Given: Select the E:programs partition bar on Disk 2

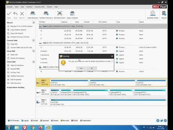Looking at the screenshot, I should pos(90,92).
